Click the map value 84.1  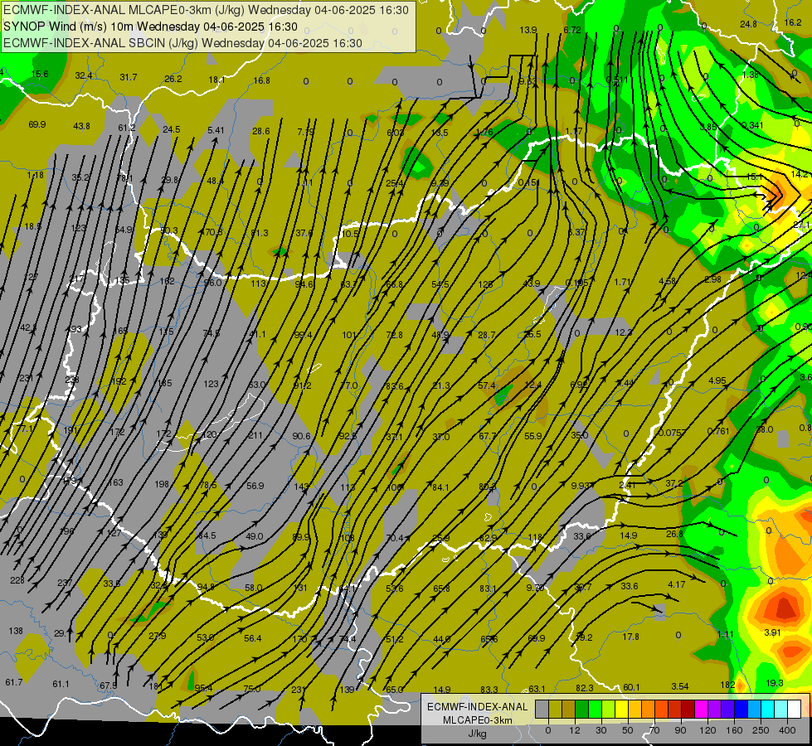click(440, 487)
